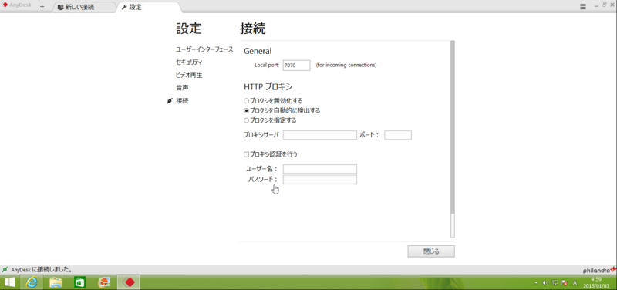Image resolution: width=617 pixels, height=290 pixels.
Task: Click the philandro logo in status bar
Action: [599, 270]
